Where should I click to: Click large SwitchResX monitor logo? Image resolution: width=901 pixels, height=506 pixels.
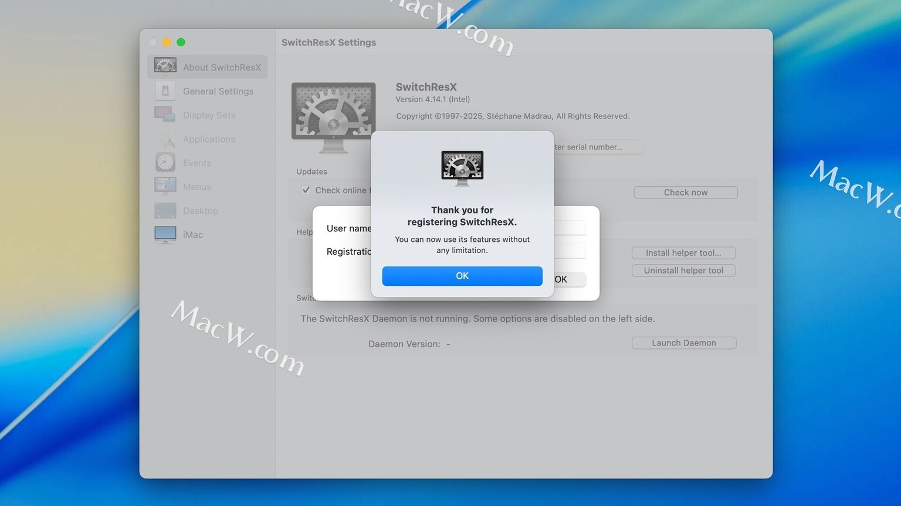pos(333,118)
